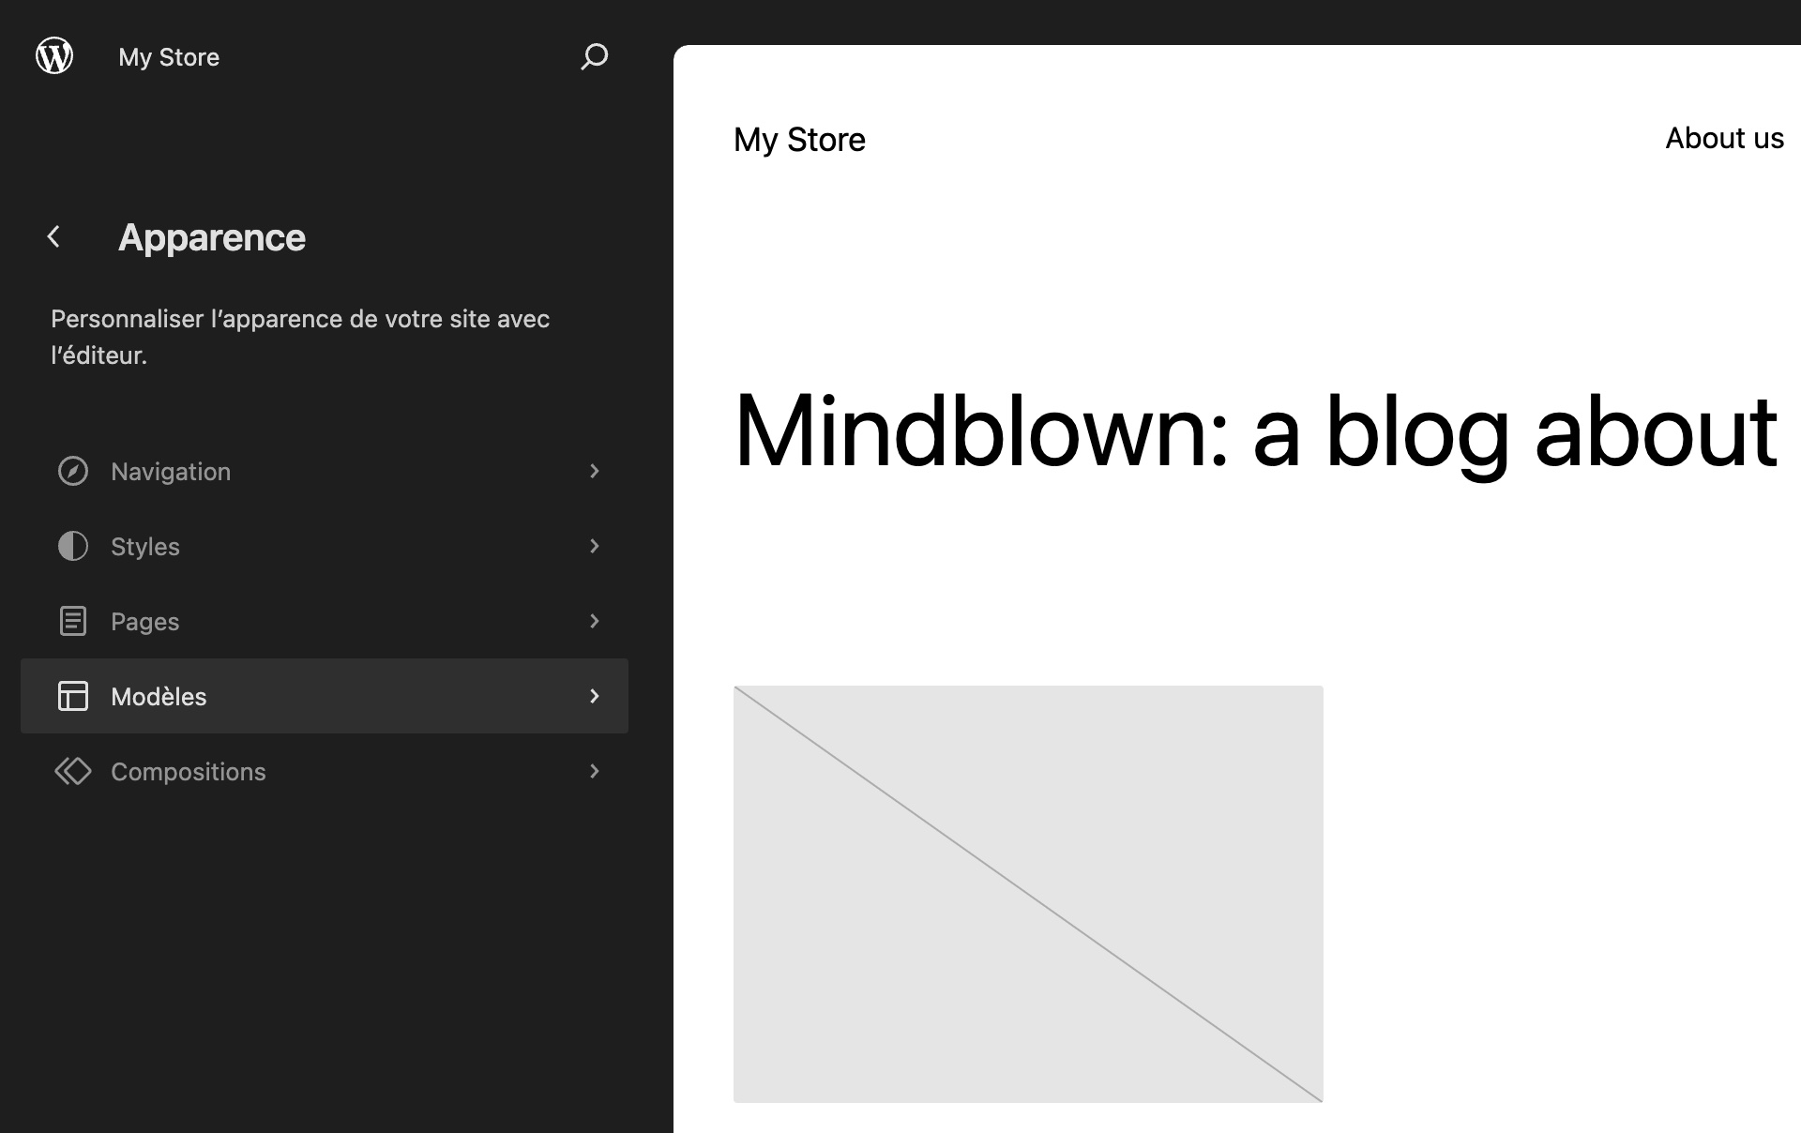1801x1133 pixels.
Task: Expand Navigation using its chevron
Action: [x=594, y=471]
